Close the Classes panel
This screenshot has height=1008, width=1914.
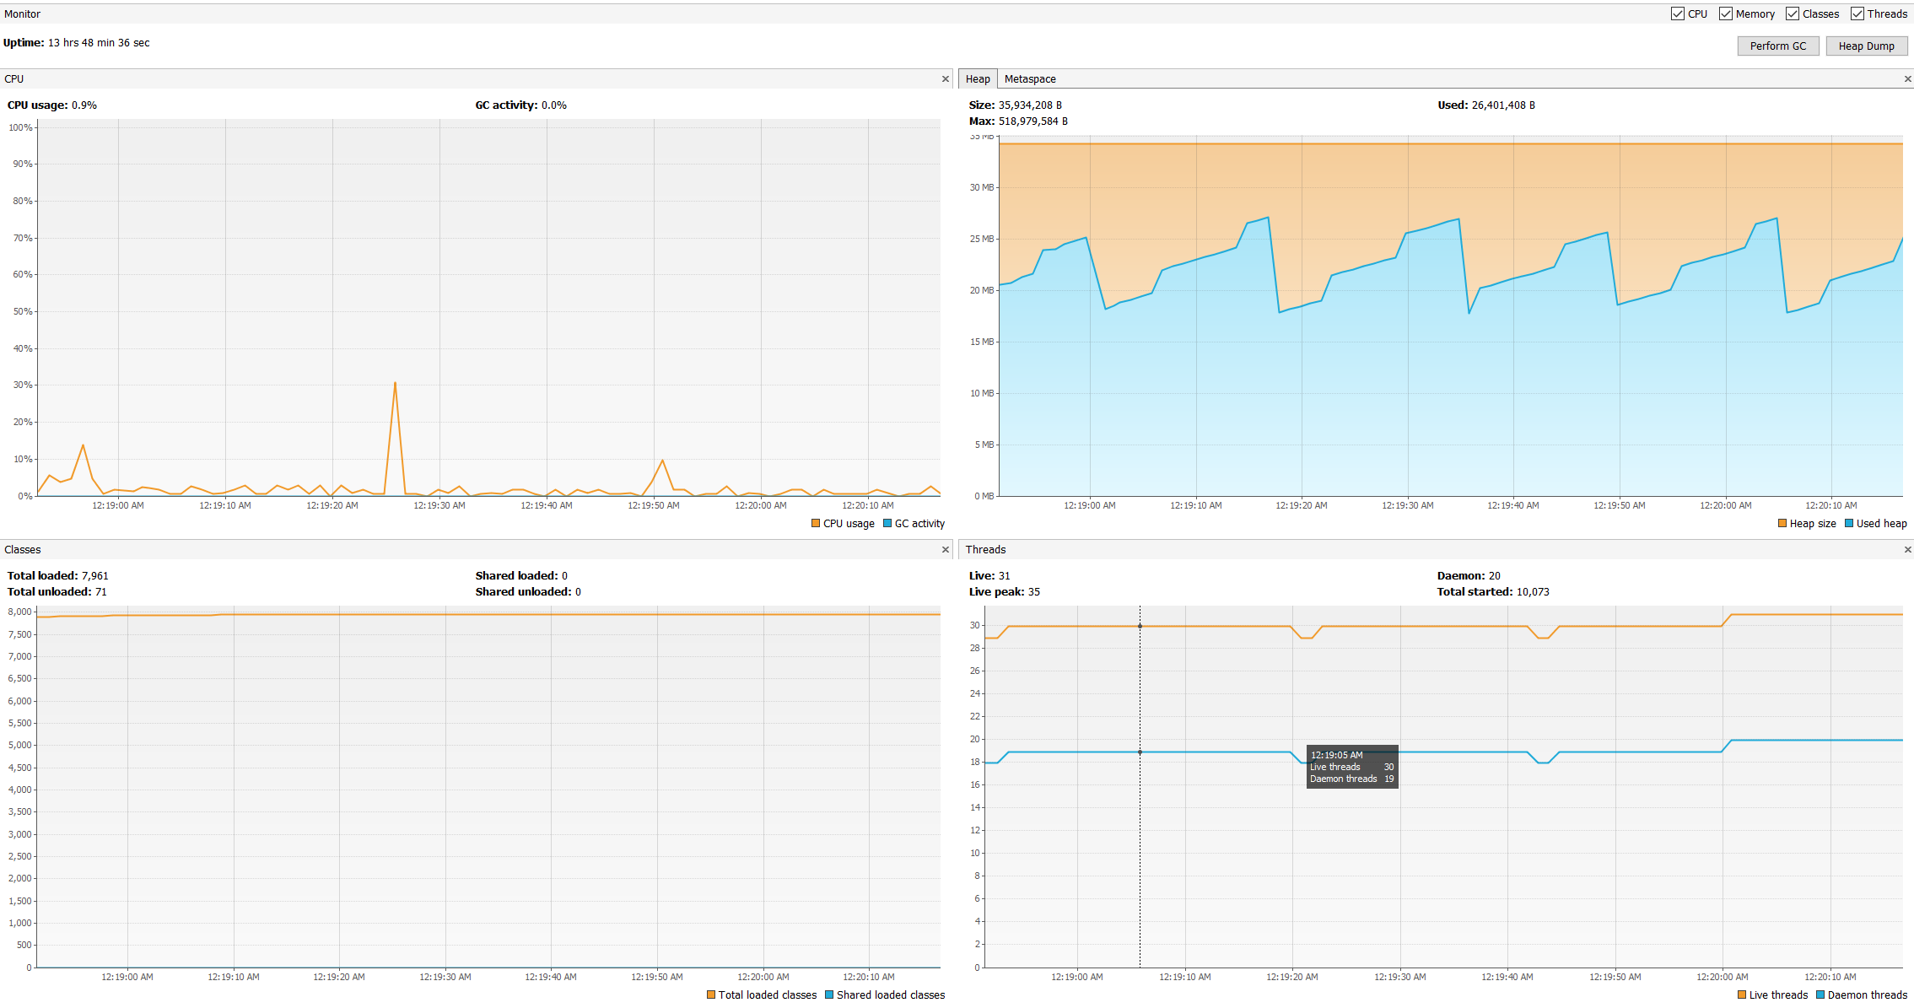[x=945, y=549]
